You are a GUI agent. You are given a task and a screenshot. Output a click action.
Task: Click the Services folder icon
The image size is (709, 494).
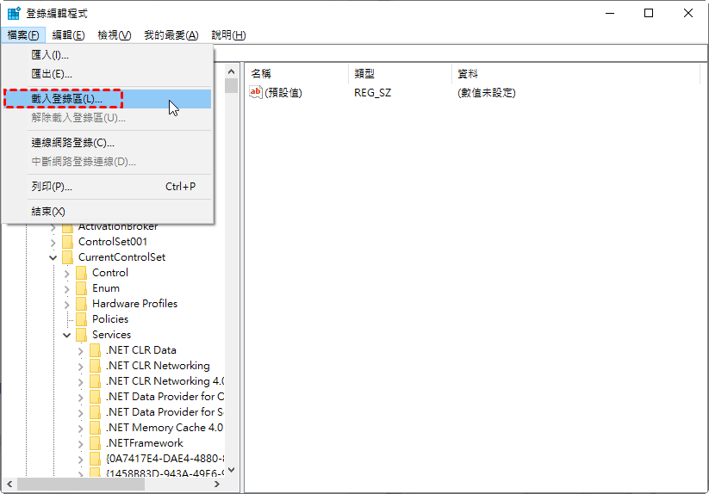(x=82, y=335)
